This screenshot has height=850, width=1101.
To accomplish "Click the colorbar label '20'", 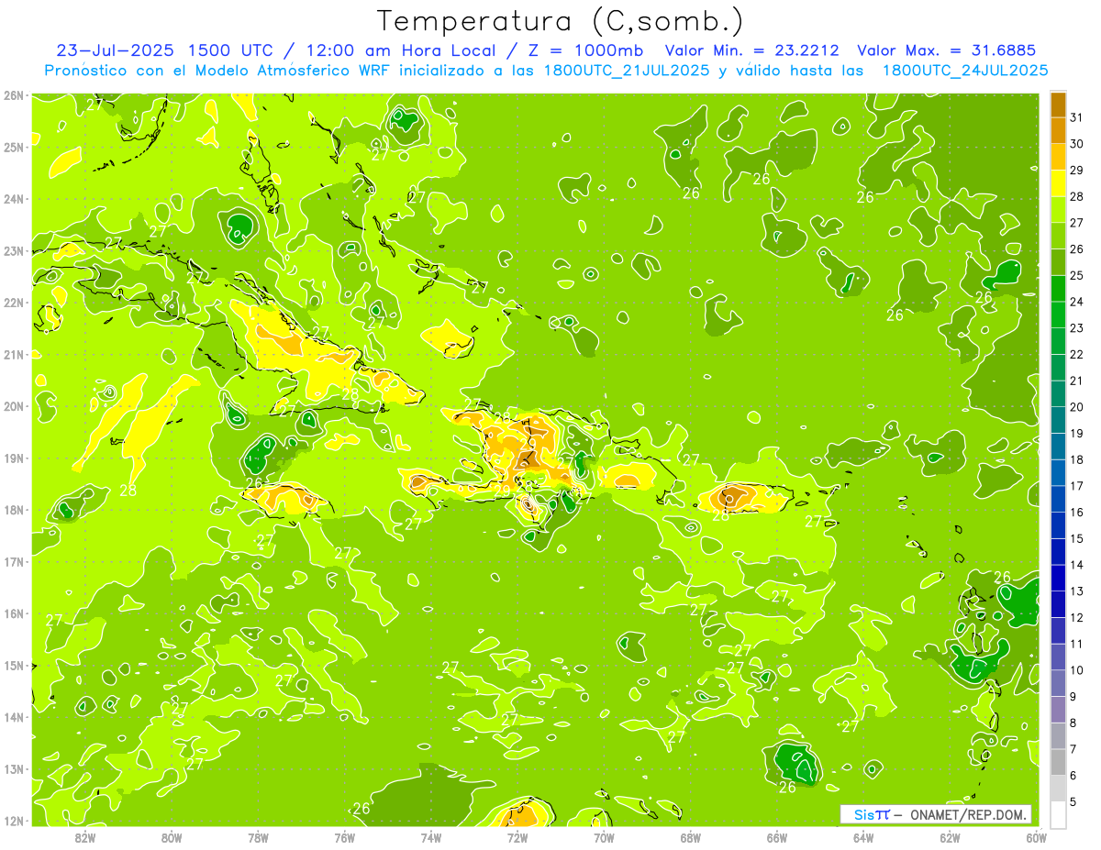I will pos(1077,407).
